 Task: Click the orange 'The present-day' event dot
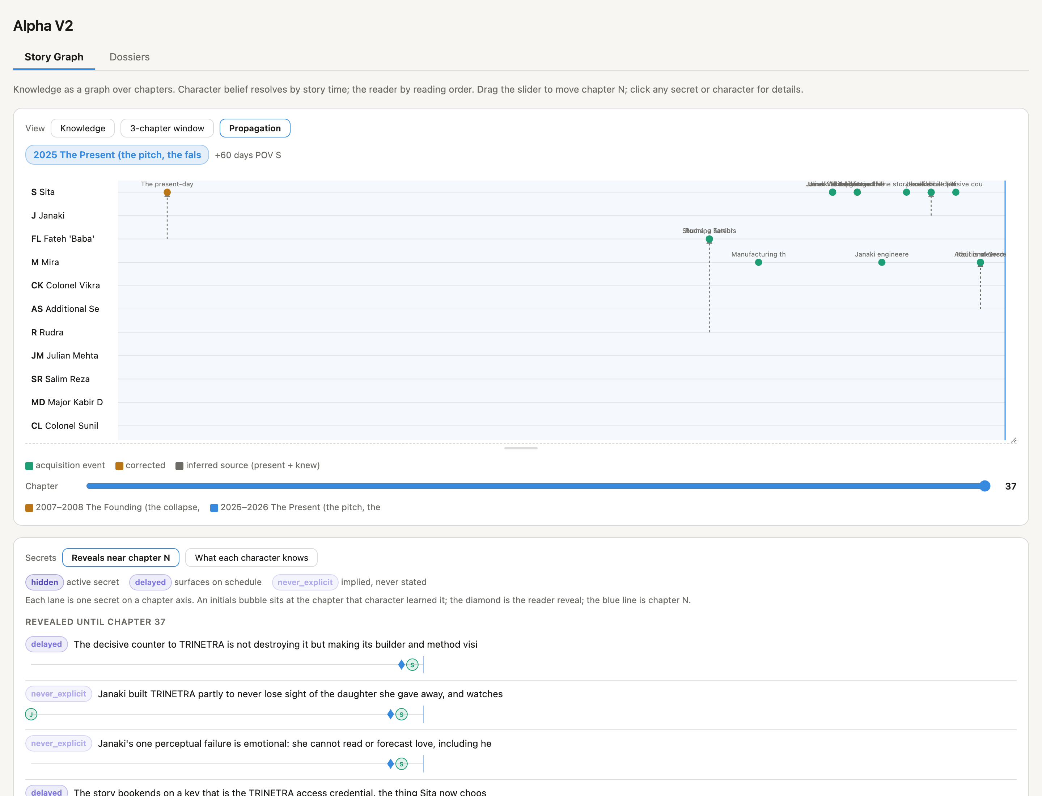167,192
